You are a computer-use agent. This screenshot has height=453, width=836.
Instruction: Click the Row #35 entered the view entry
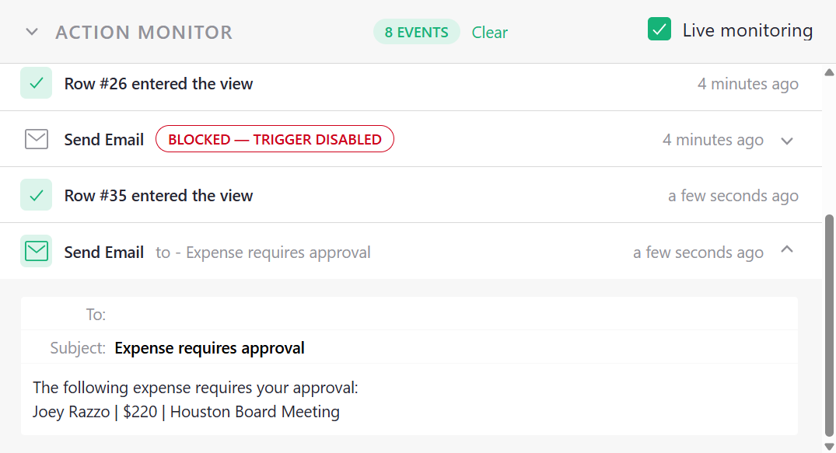159,195
